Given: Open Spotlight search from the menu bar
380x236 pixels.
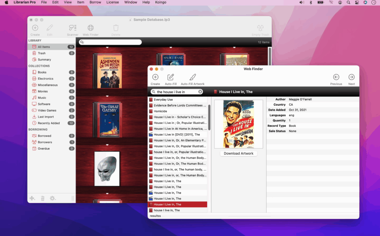Looking at the screenshot, I should click(348, 2).
